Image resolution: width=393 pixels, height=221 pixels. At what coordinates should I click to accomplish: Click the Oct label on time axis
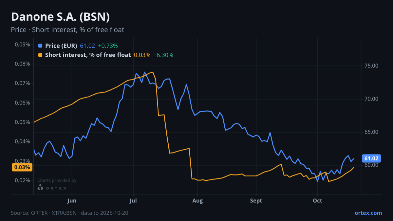pos(317,201)
